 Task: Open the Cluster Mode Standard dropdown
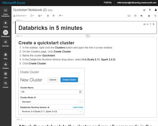[52, 102]
